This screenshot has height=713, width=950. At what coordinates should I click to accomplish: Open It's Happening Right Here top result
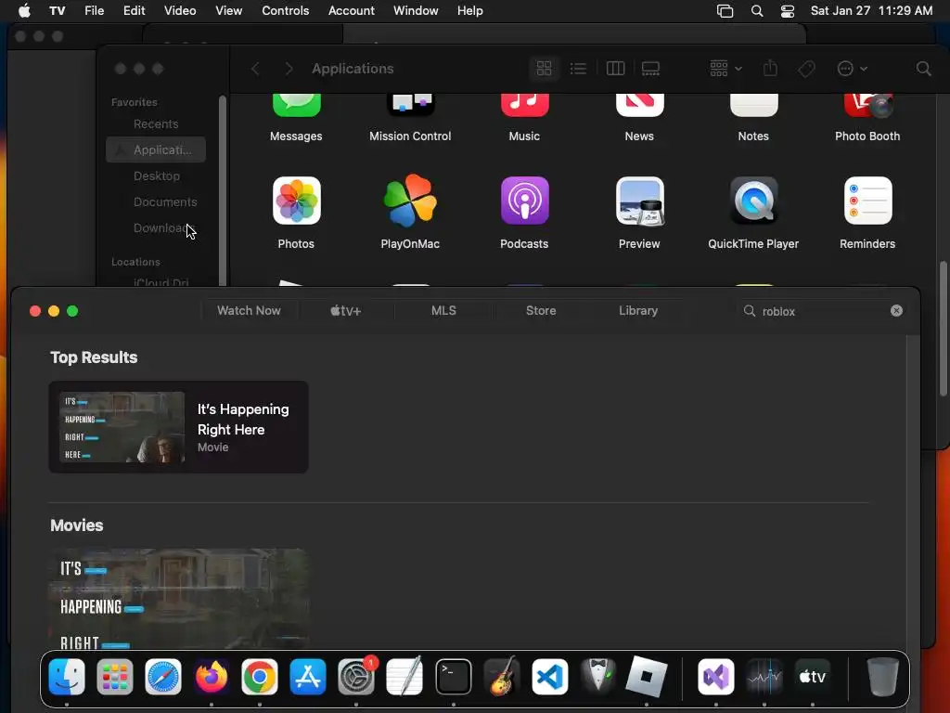pyautogui.click(x=178, y=427)
